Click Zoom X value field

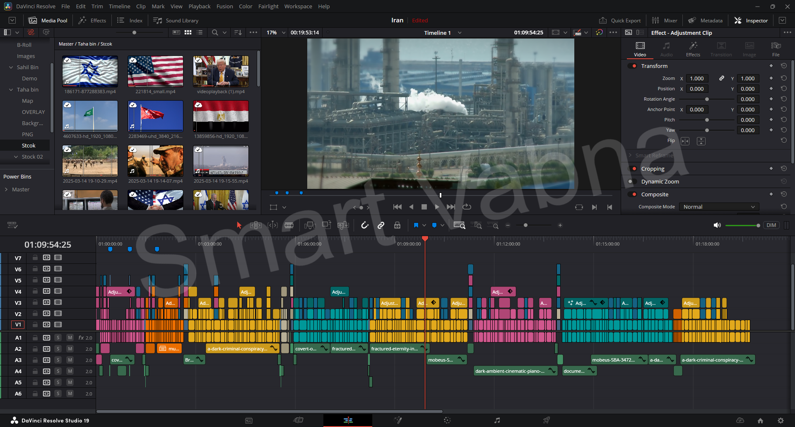[x=697, y=78]
